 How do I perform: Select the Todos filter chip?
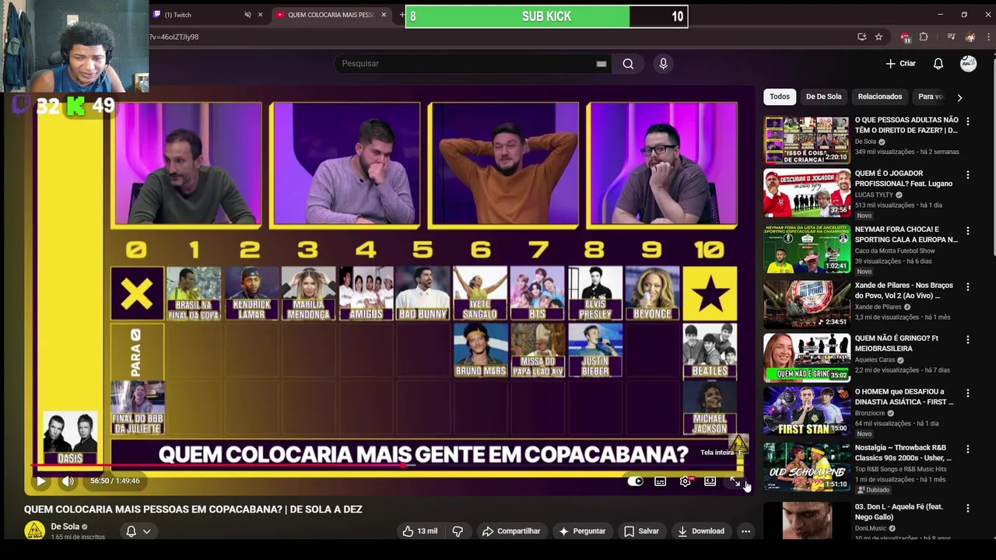tap(780, 96)
